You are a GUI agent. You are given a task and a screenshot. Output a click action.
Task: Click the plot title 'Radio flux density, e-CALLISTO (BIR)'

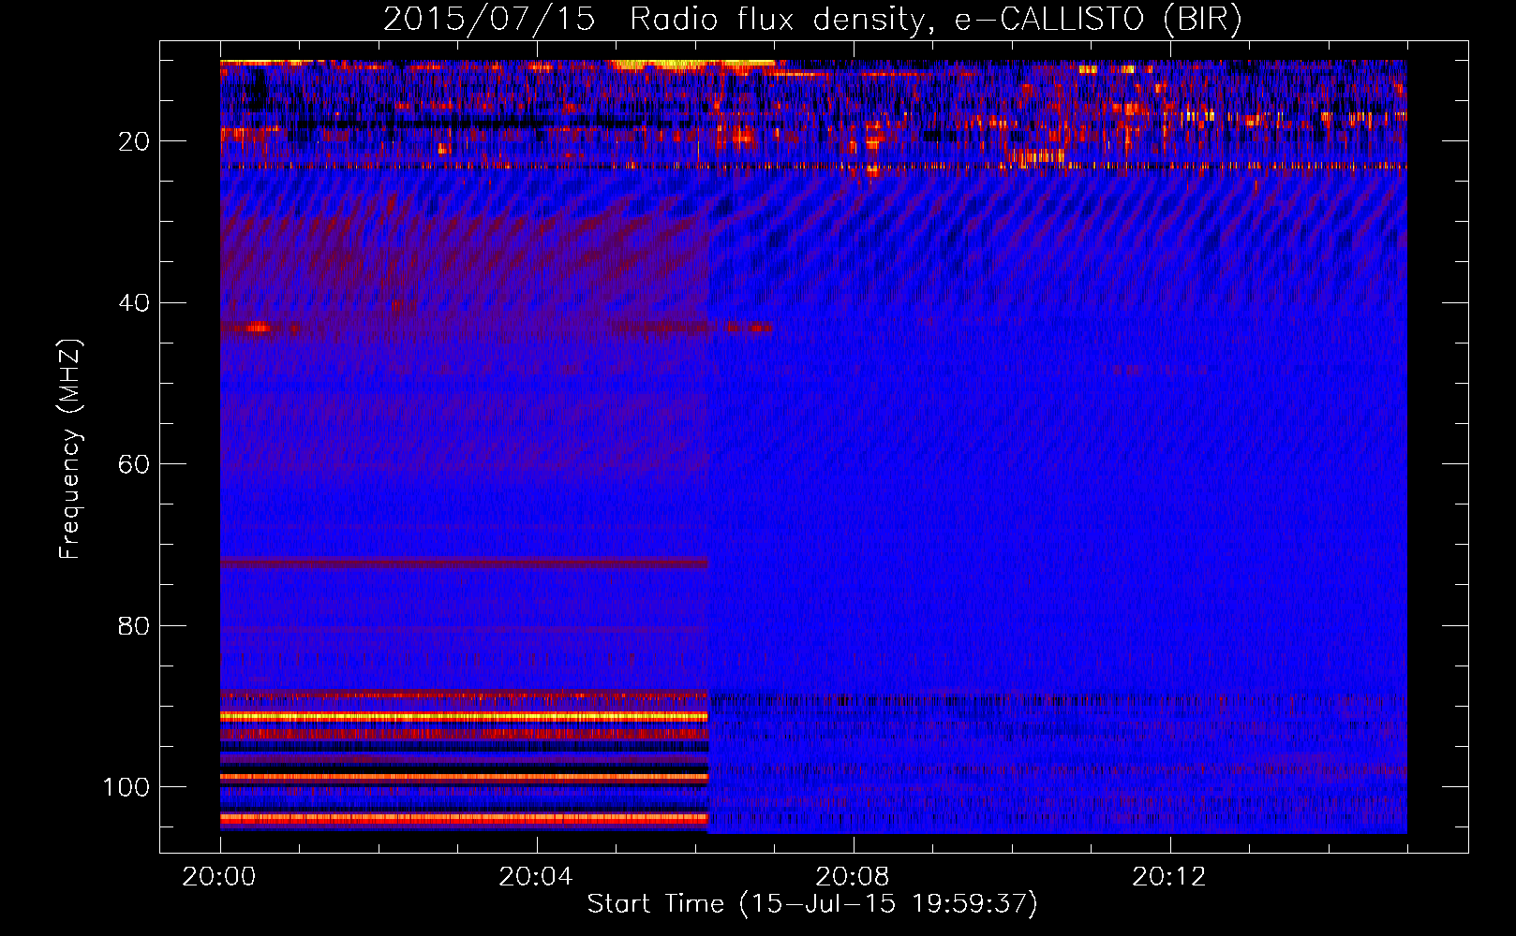pyautogui.click(x=936, y=20)
